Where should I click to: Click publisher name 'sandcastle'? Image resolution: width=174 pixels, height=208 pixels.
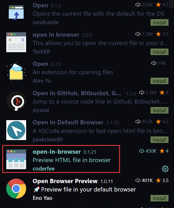pos(45,22)
